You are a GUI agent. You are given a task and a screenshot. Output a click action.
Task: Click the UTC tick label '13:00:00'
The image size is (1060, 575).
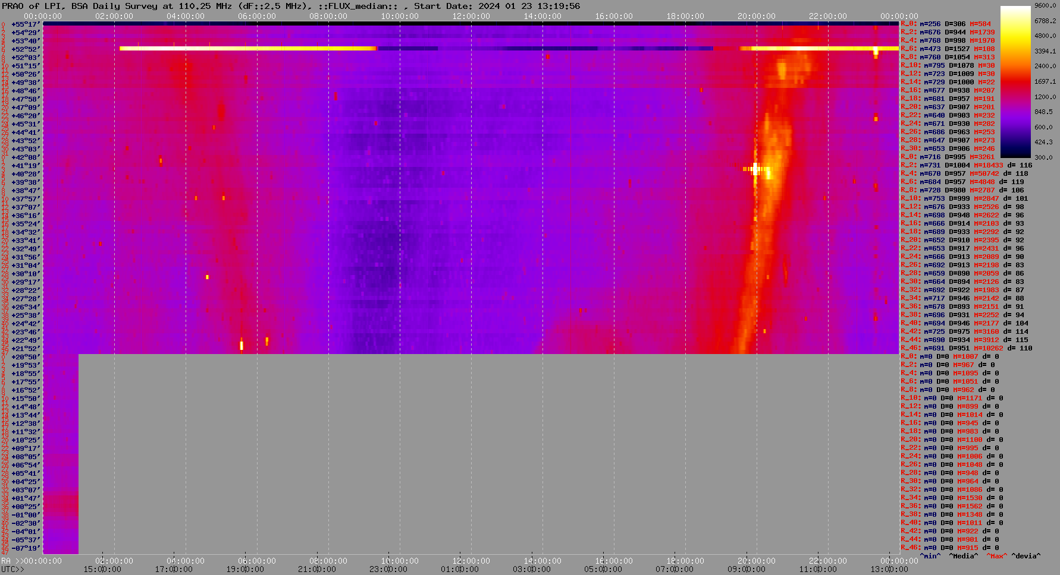[x=889, y=570]
